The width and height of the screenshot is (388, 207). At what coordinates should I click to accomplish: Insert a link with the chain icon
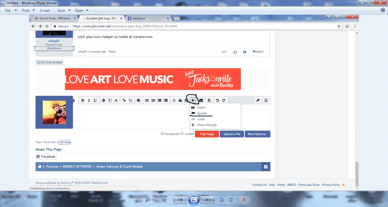pos(124,101)
